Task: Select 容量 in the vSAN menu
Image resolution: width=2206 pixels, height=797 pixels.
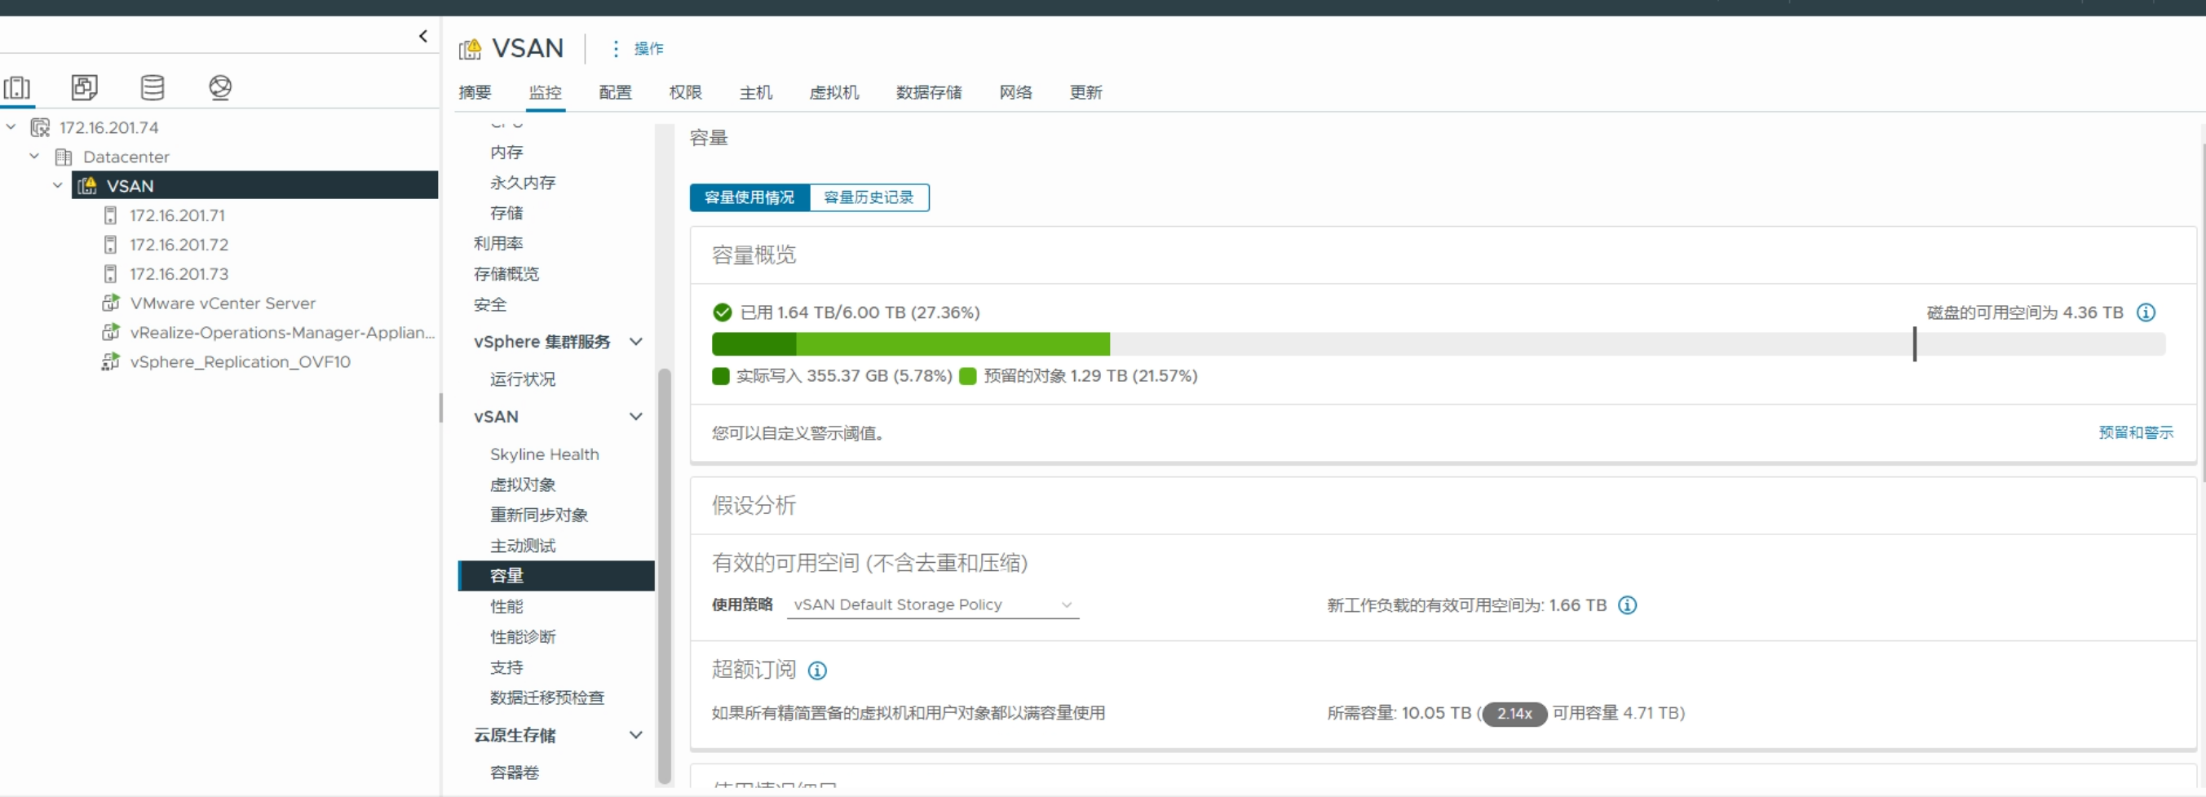Action: [x=556, y=575]
